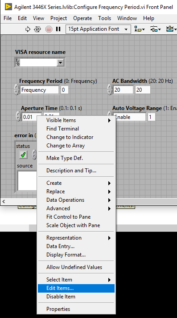
Task: Click the Abort Execution stop icon
Action: click(x=49, y=29)
